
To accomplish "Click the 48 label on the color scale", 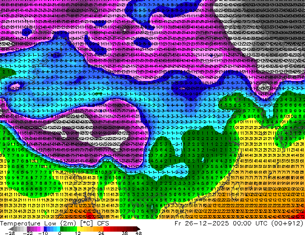I will coord(139,233).
